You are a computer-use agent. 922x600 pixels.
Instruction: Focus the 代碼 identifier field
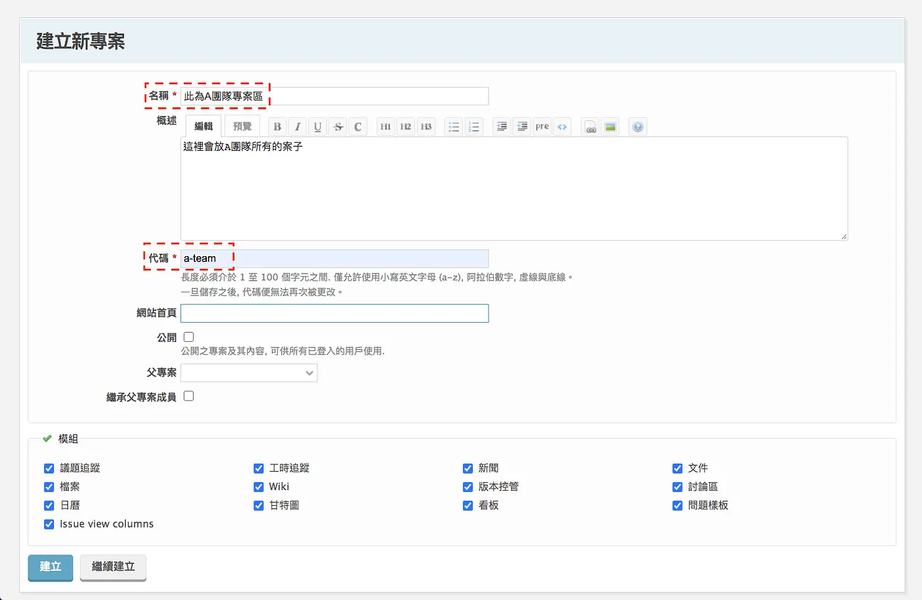tap(335, 258)
